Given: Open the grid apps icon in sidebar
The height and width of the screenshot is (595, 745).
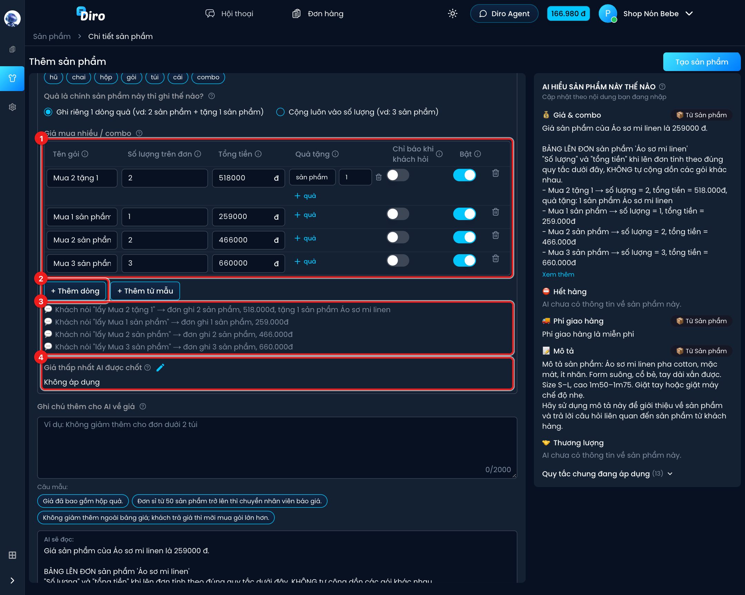Looking at the screenshot, I should click(12, 555).
